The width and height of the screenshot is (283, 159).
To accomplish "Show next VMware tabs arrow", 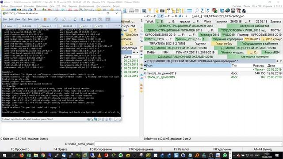I will (119, 26).
